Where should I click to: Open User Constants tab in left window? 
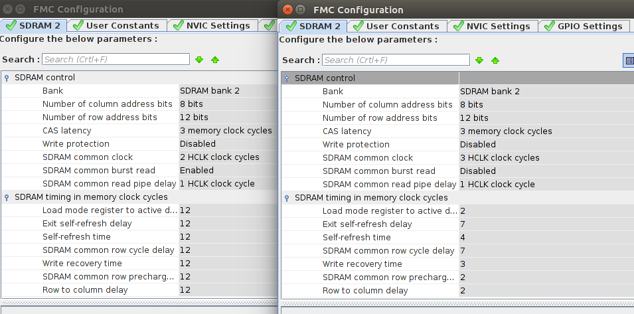click(x=118, y=25)
